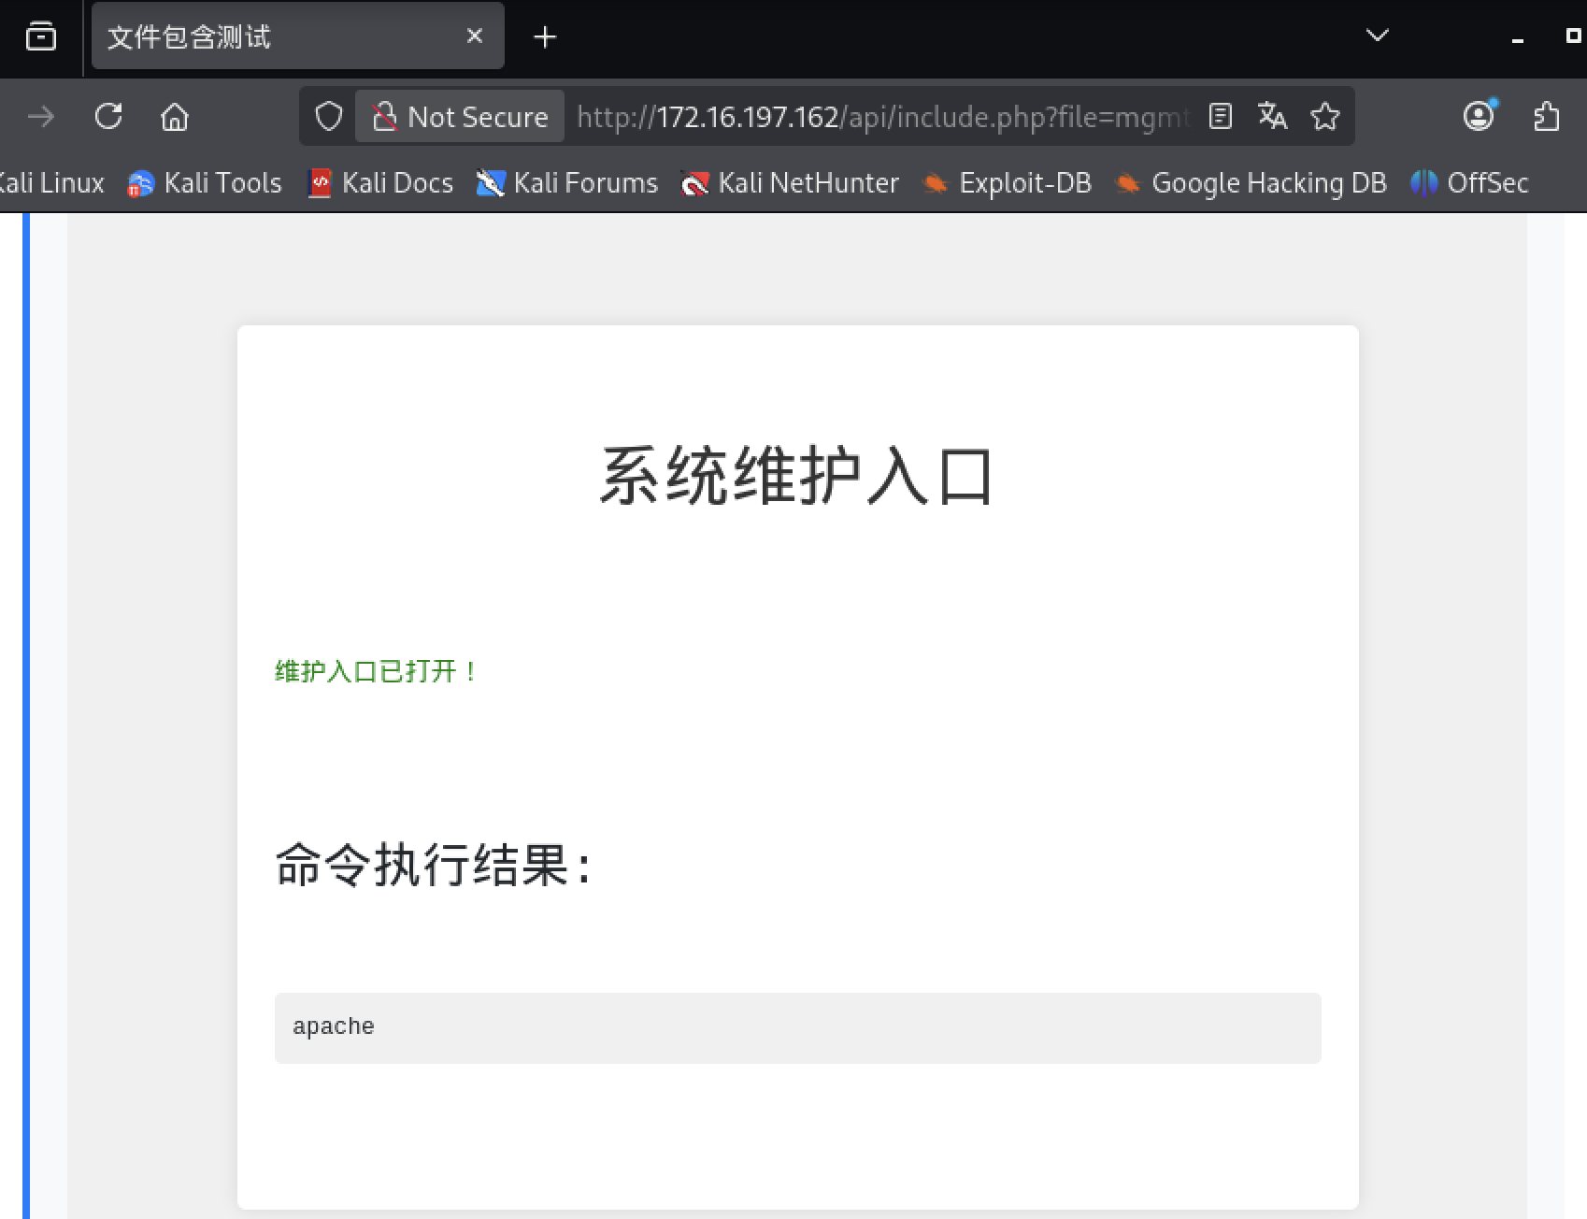This screenshot has width=1587, height=1219.
Task: Open the Firefox account menu
Action: (x=1479, y=117)
